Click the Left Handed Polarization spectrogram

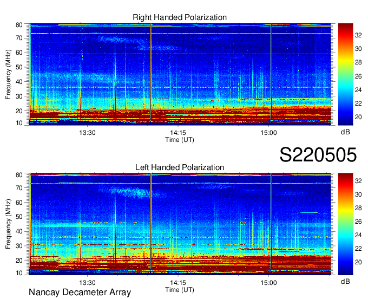[180, 224]
